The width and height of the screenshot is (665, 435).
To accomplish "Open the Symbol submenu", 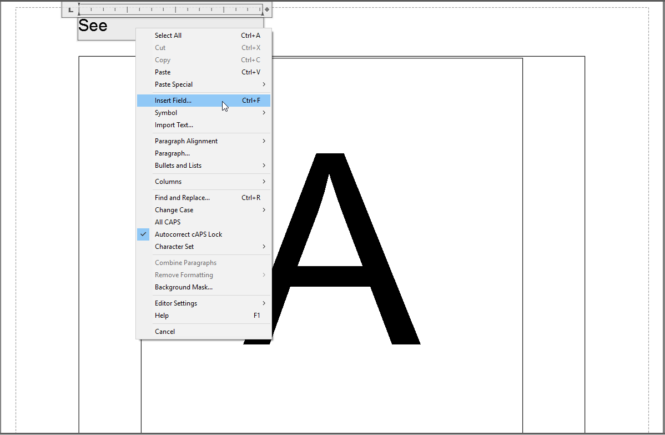I will click(165, 112).
